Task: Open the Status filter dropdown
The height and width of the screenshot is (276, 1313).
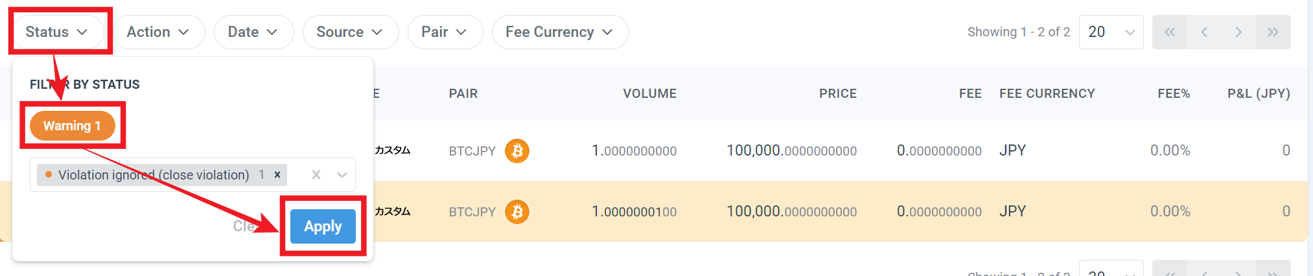Action: point(57,32)
